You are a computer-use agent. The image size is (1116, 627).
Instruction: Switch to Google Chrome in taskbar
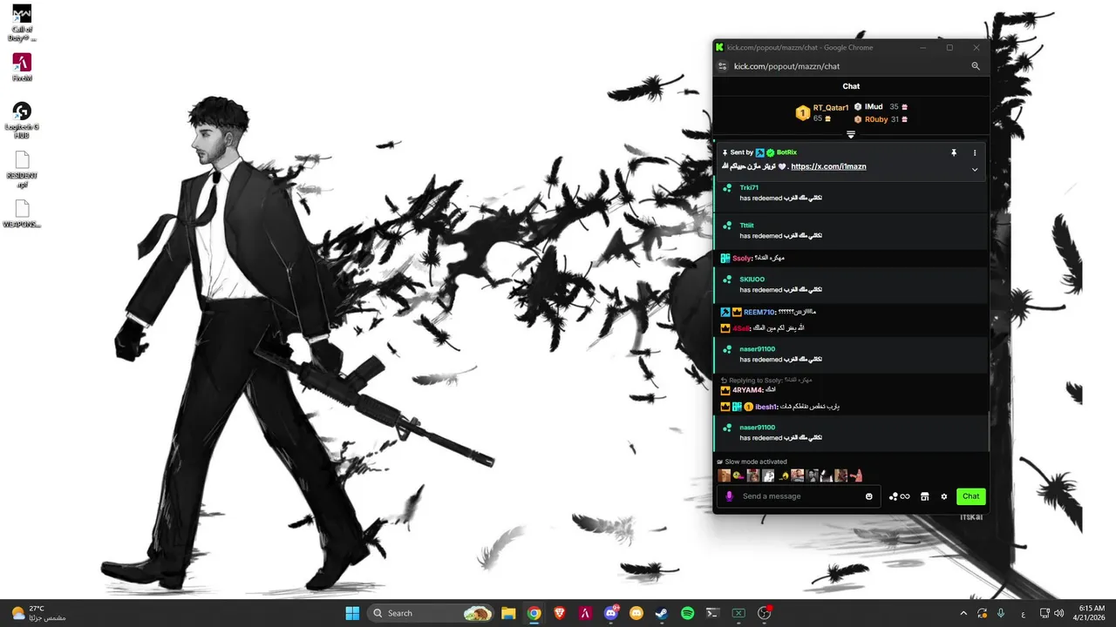(x=534, y=613)
